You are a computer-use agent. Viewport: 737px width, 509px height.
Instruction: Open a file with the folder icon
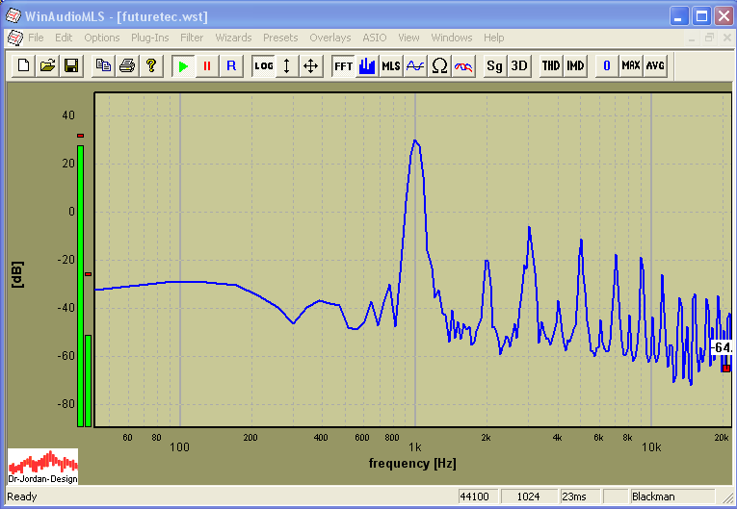point(47,65)
